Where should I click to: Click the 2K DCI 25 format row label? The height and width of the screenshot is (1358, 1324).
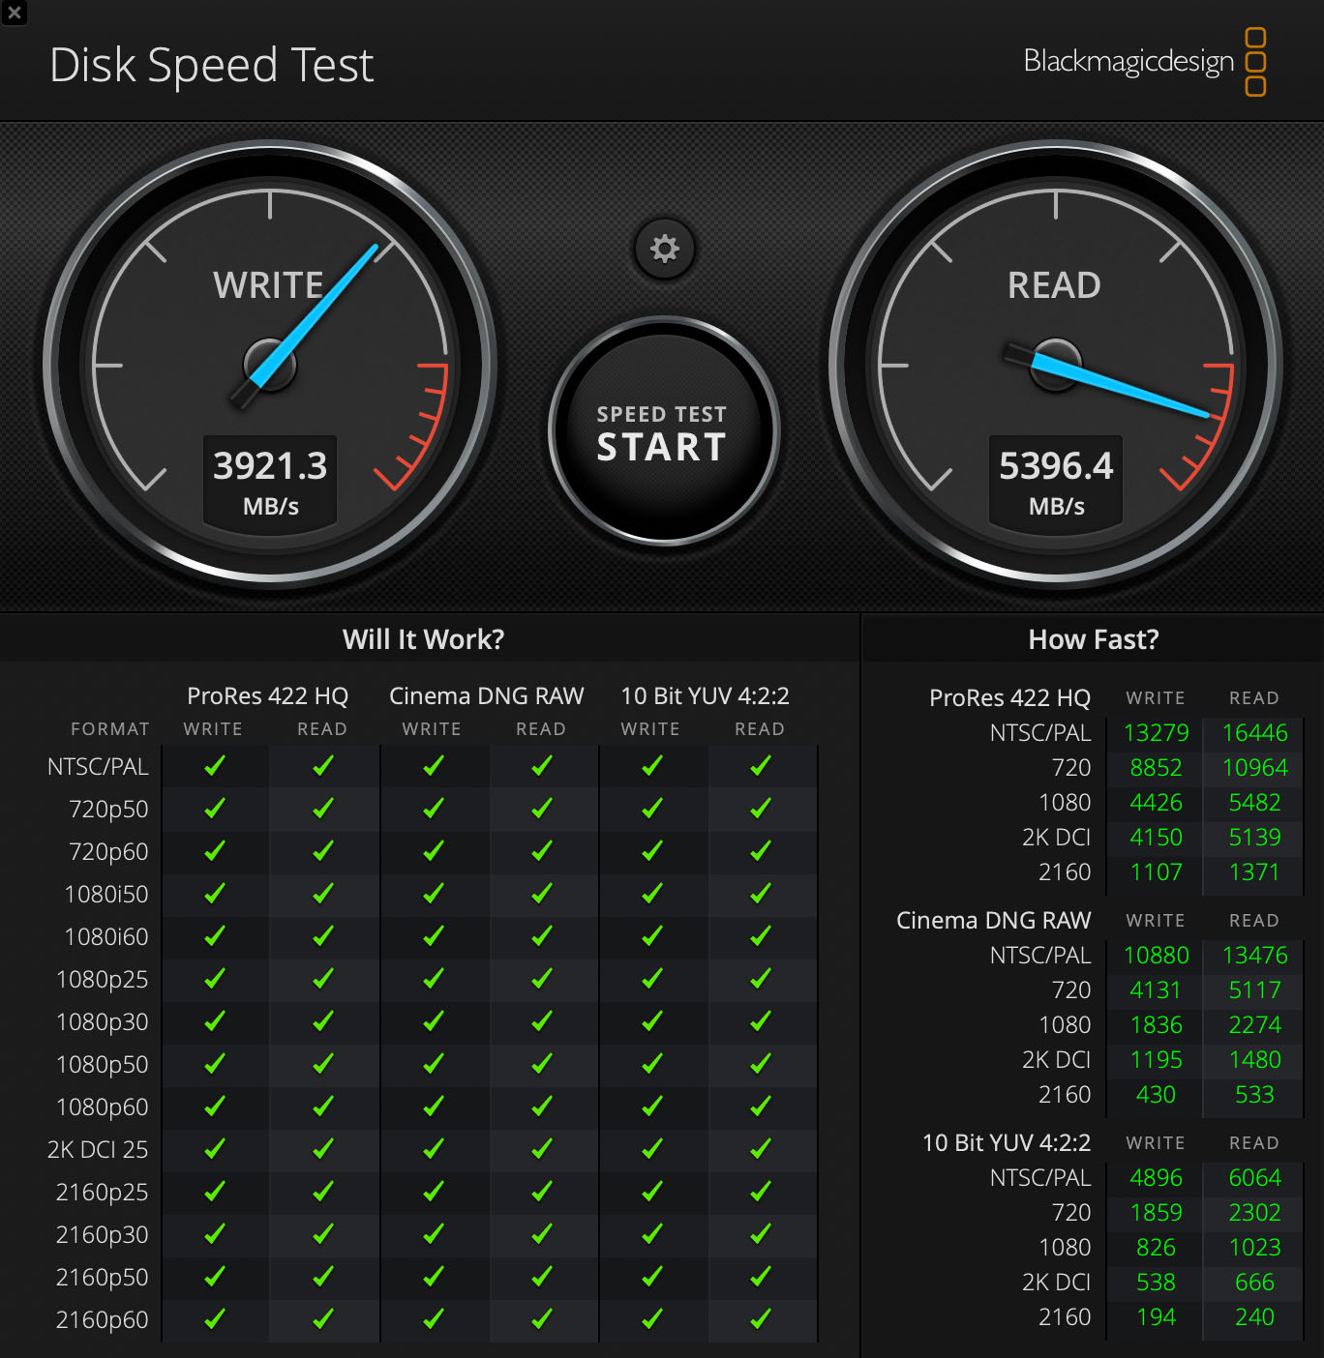point(98,1150)
